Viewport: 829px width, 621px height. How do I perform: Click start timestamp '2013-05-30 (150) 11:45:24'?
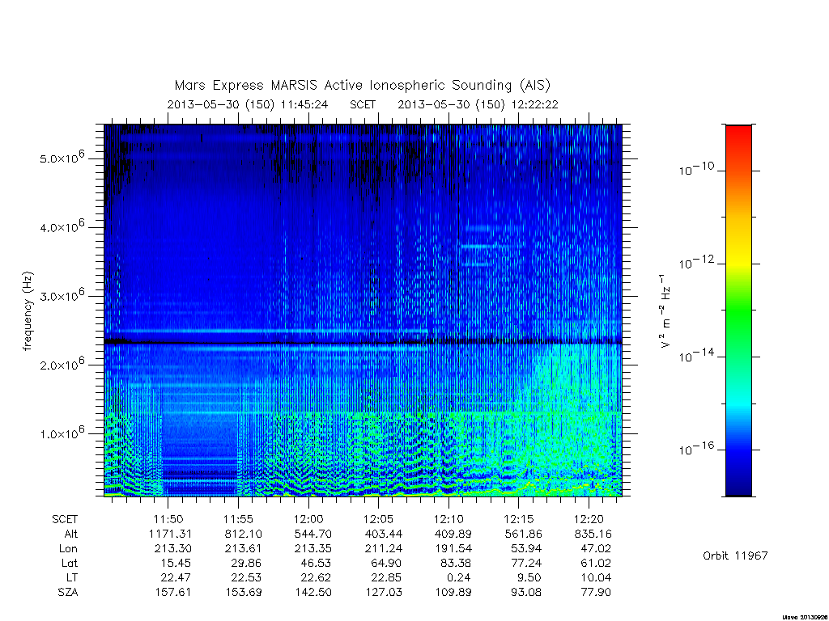click(x=248, y=104)
